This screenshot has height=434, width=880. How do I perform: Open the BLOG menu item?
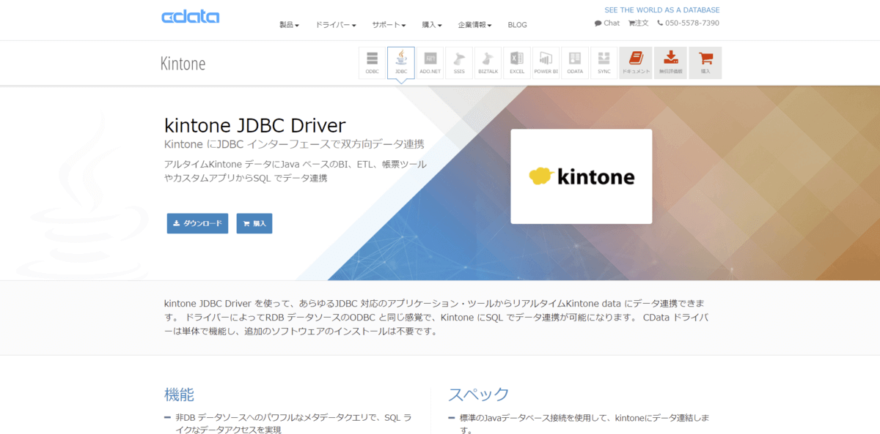[x=517, y=25]
